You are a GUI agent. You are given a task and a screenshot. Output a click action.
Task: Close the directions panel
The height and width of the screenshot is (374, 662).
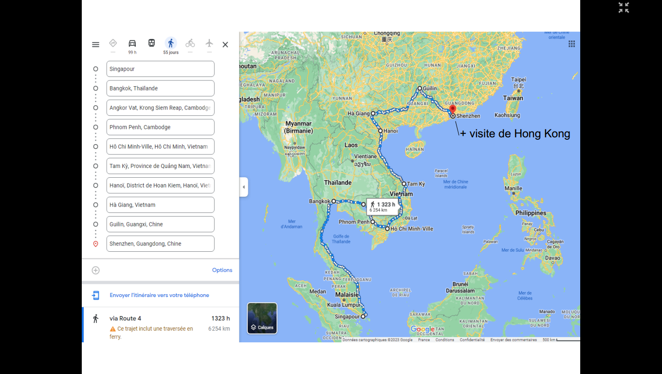(x=225, y=44)
